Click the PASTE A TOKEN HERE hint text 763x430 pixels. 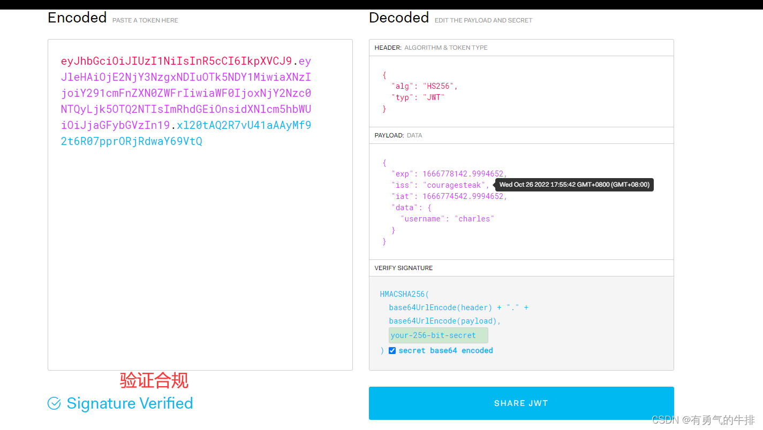coord(145,20)
